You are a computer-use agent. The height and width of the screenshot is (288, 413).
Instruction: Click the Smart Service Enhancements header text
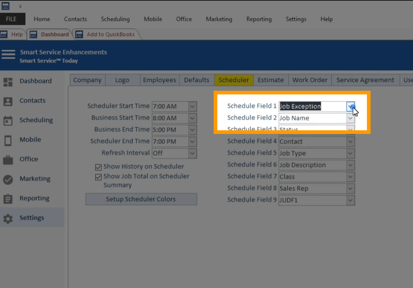(64, 52)
